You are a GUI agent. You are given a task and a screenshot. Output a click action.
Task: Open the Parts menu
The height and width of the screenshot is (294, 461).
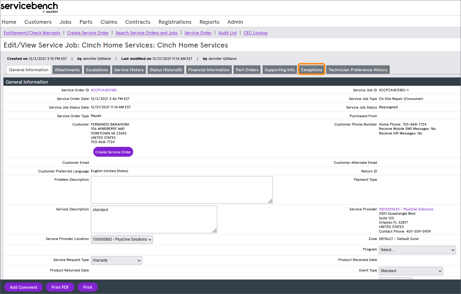pyautogui.click(x=86, y=22)
